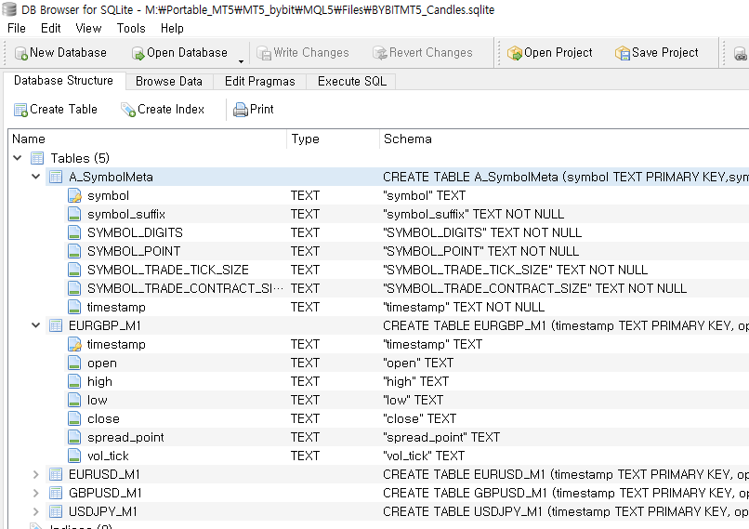The height and width of the screenshot is (529, 749).
Task: Click the USDJPY_M1 table icon
Action: 56,511
